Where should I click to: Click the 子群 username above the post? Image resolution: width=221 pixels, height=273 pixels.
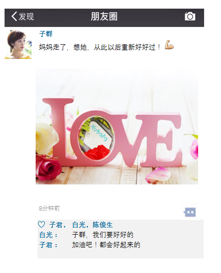pyautogui.click(x=46, y=34)
